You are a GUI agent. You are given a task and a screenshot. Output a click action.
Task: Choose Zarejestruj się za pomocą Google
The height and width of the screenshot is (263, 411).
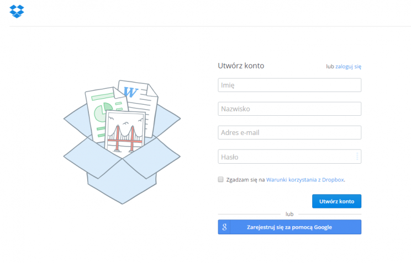pyautogui.click(x=289, y=227)
